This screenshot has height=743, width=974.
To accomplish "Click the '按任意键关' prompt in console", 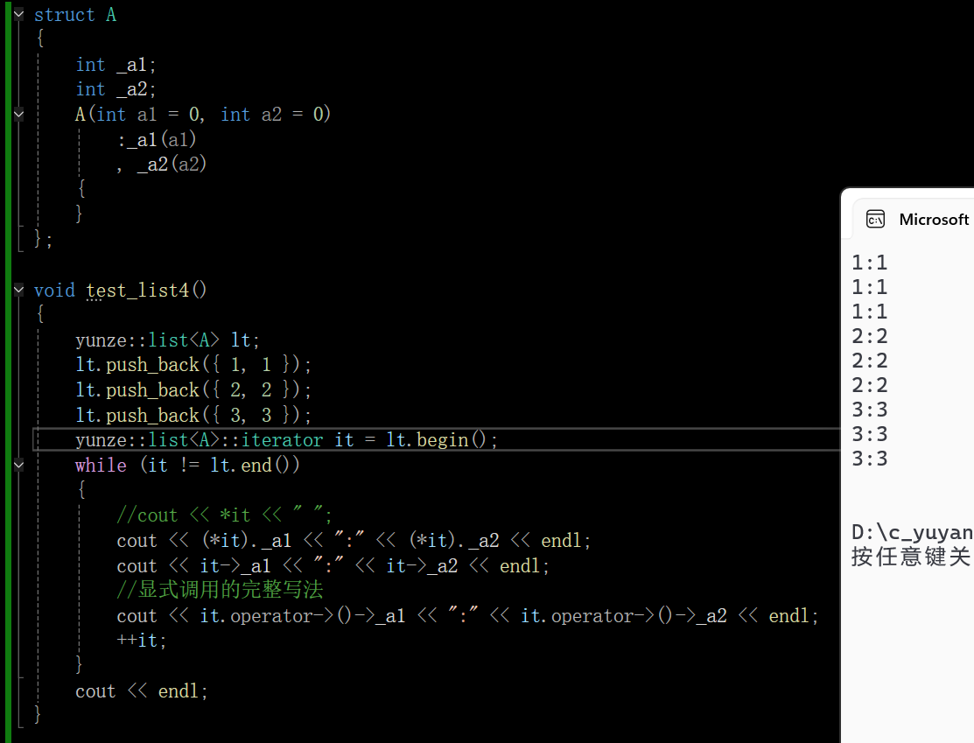I will click(x=911, y=557).
